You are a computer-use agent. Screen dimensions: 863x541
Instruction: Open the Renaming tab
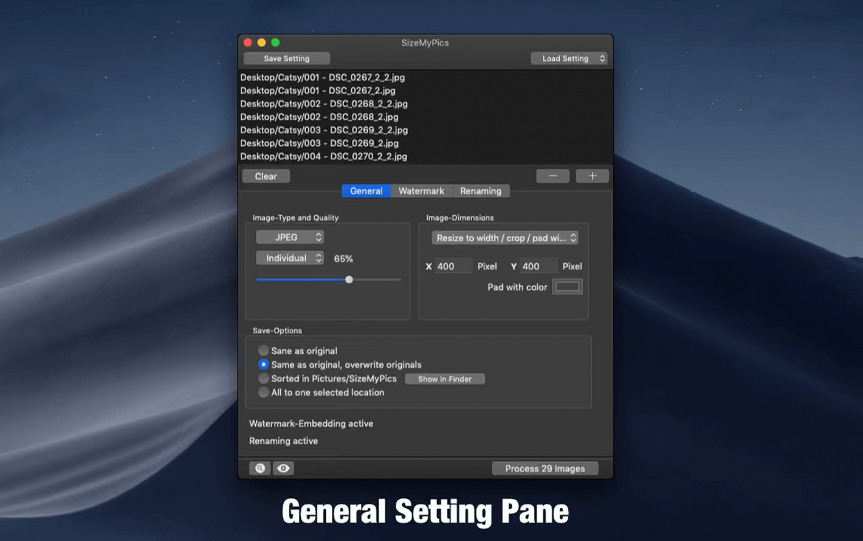[481, 191]
